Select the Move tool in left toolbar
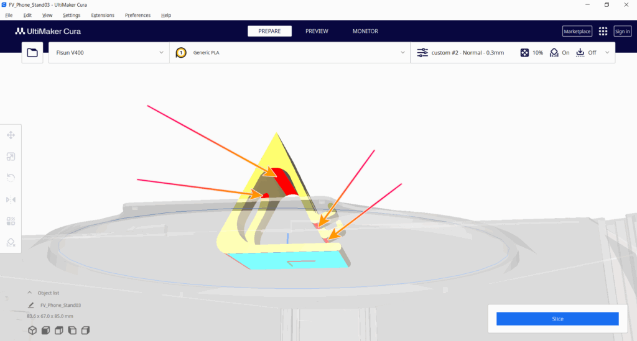Image resolution: width=637 pixels, height=341 pixels. pos(11,135)
